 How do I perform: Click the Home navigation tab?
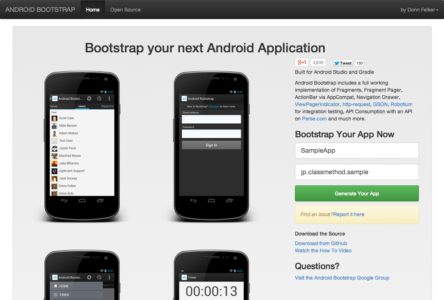tap(92, 10)
